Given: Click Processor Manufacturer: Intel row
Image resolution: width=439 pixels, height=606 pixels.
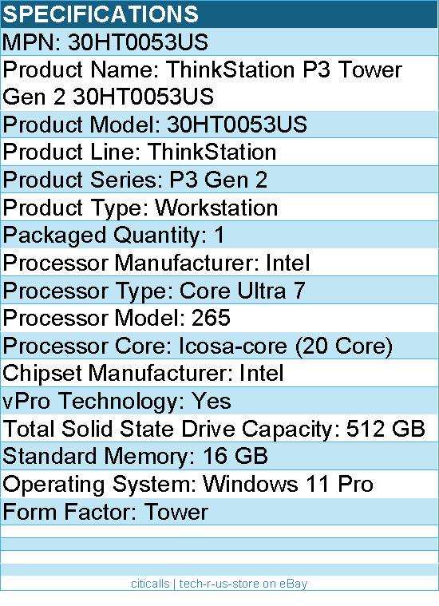Looking at the screenshot, I should (x=219, y=263).
